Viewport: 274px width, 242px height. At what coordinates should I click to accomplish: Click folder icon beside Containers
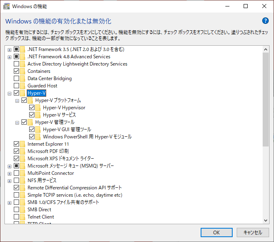(x=22, y=71)
